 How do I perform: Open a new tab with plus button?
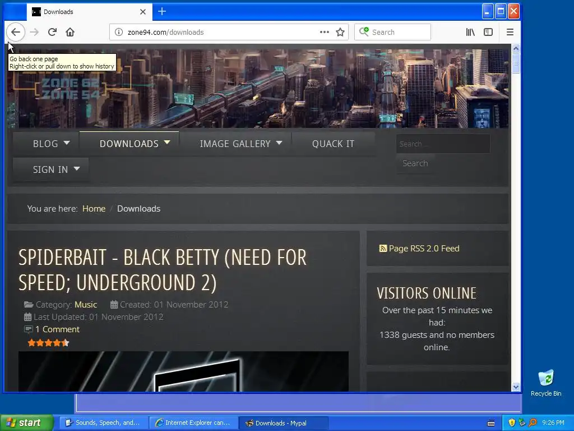point(162,12)
